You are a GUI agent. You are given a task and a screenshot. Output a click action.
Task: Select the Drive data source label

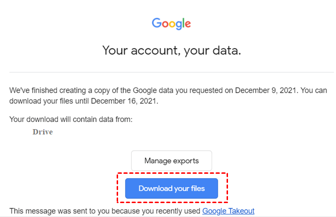(x=43, y=132)
